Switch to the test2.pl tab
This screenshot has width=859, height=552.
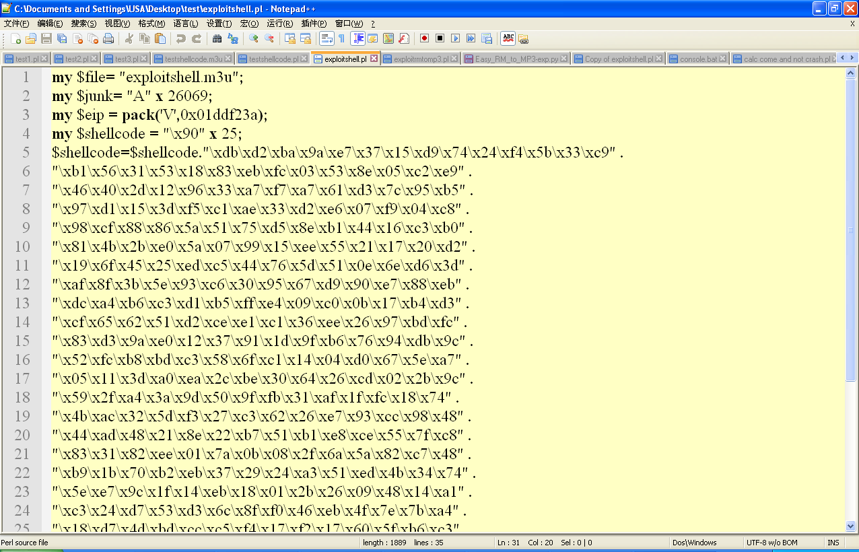click(x=76, y=59)
